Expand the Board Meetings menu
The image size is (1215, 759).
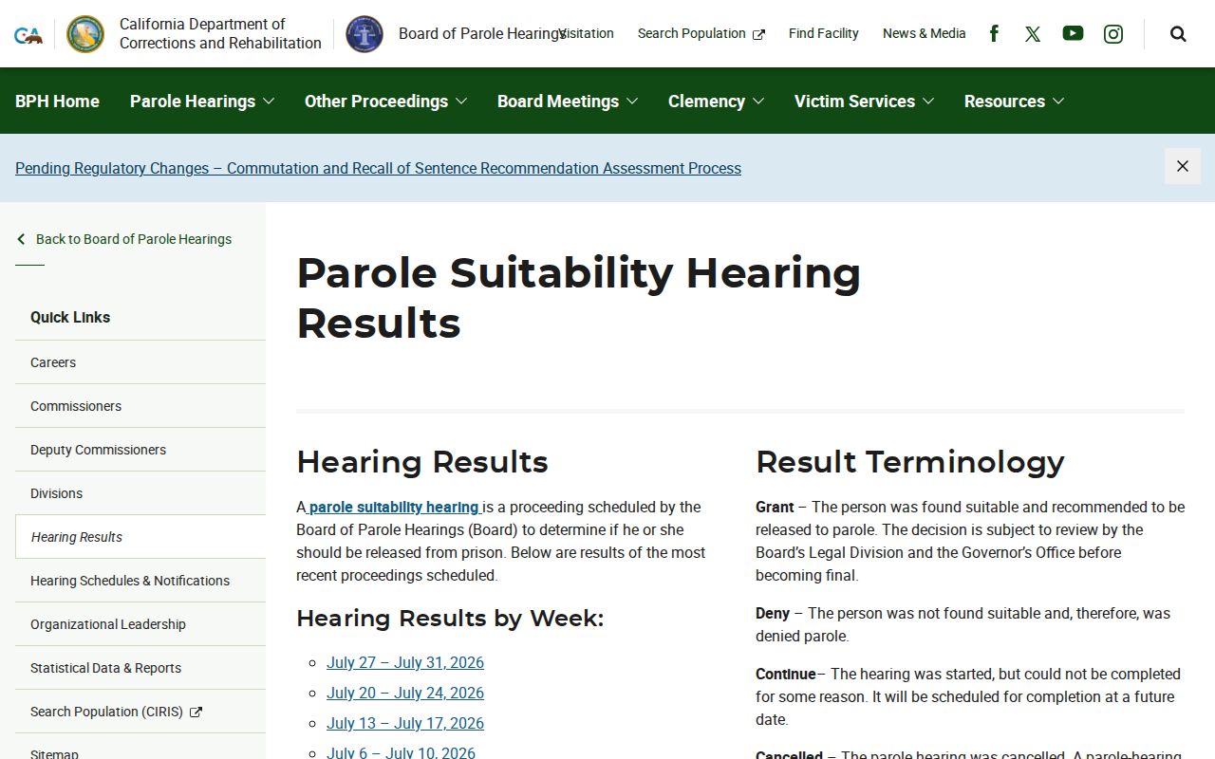click(x=568, y=101)
